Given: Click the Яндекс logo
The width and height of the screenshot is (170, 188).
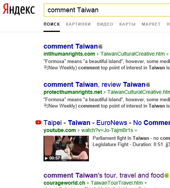Looking at the screenshot, I should coord(19,9).
